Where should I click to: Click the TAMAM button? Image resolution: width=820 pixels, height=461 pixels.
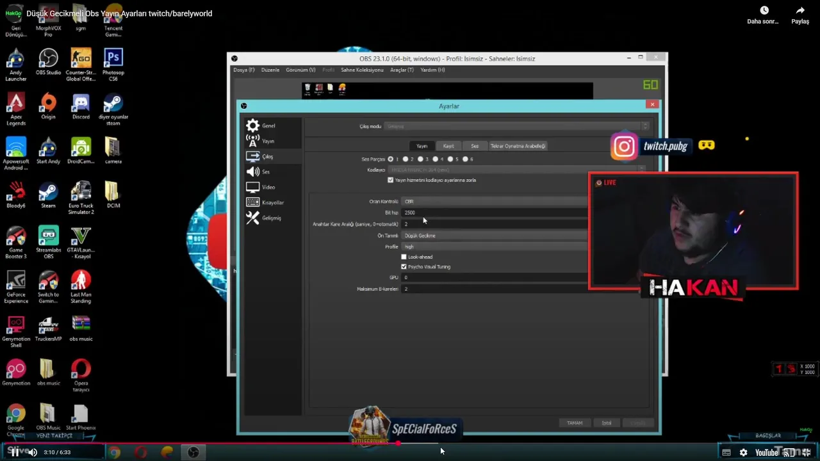575,423
